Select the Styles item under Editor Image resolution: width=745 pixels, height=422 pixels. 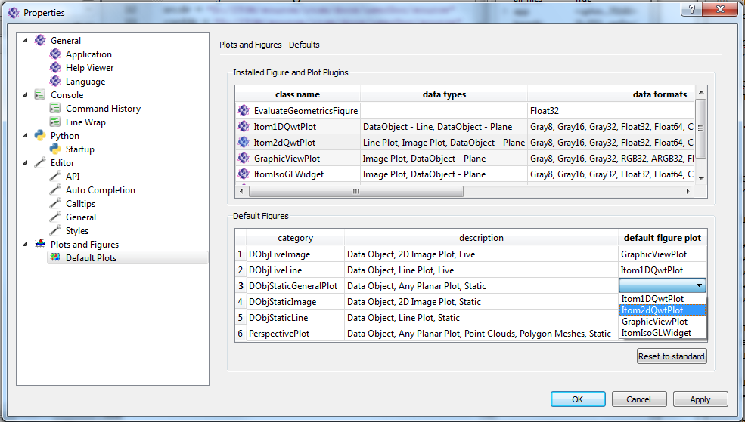[77, 231]
